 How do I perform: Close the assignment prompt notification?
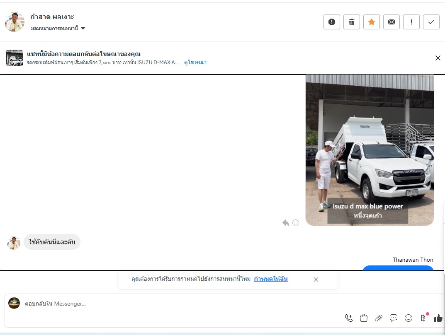[x=316, y=280]
